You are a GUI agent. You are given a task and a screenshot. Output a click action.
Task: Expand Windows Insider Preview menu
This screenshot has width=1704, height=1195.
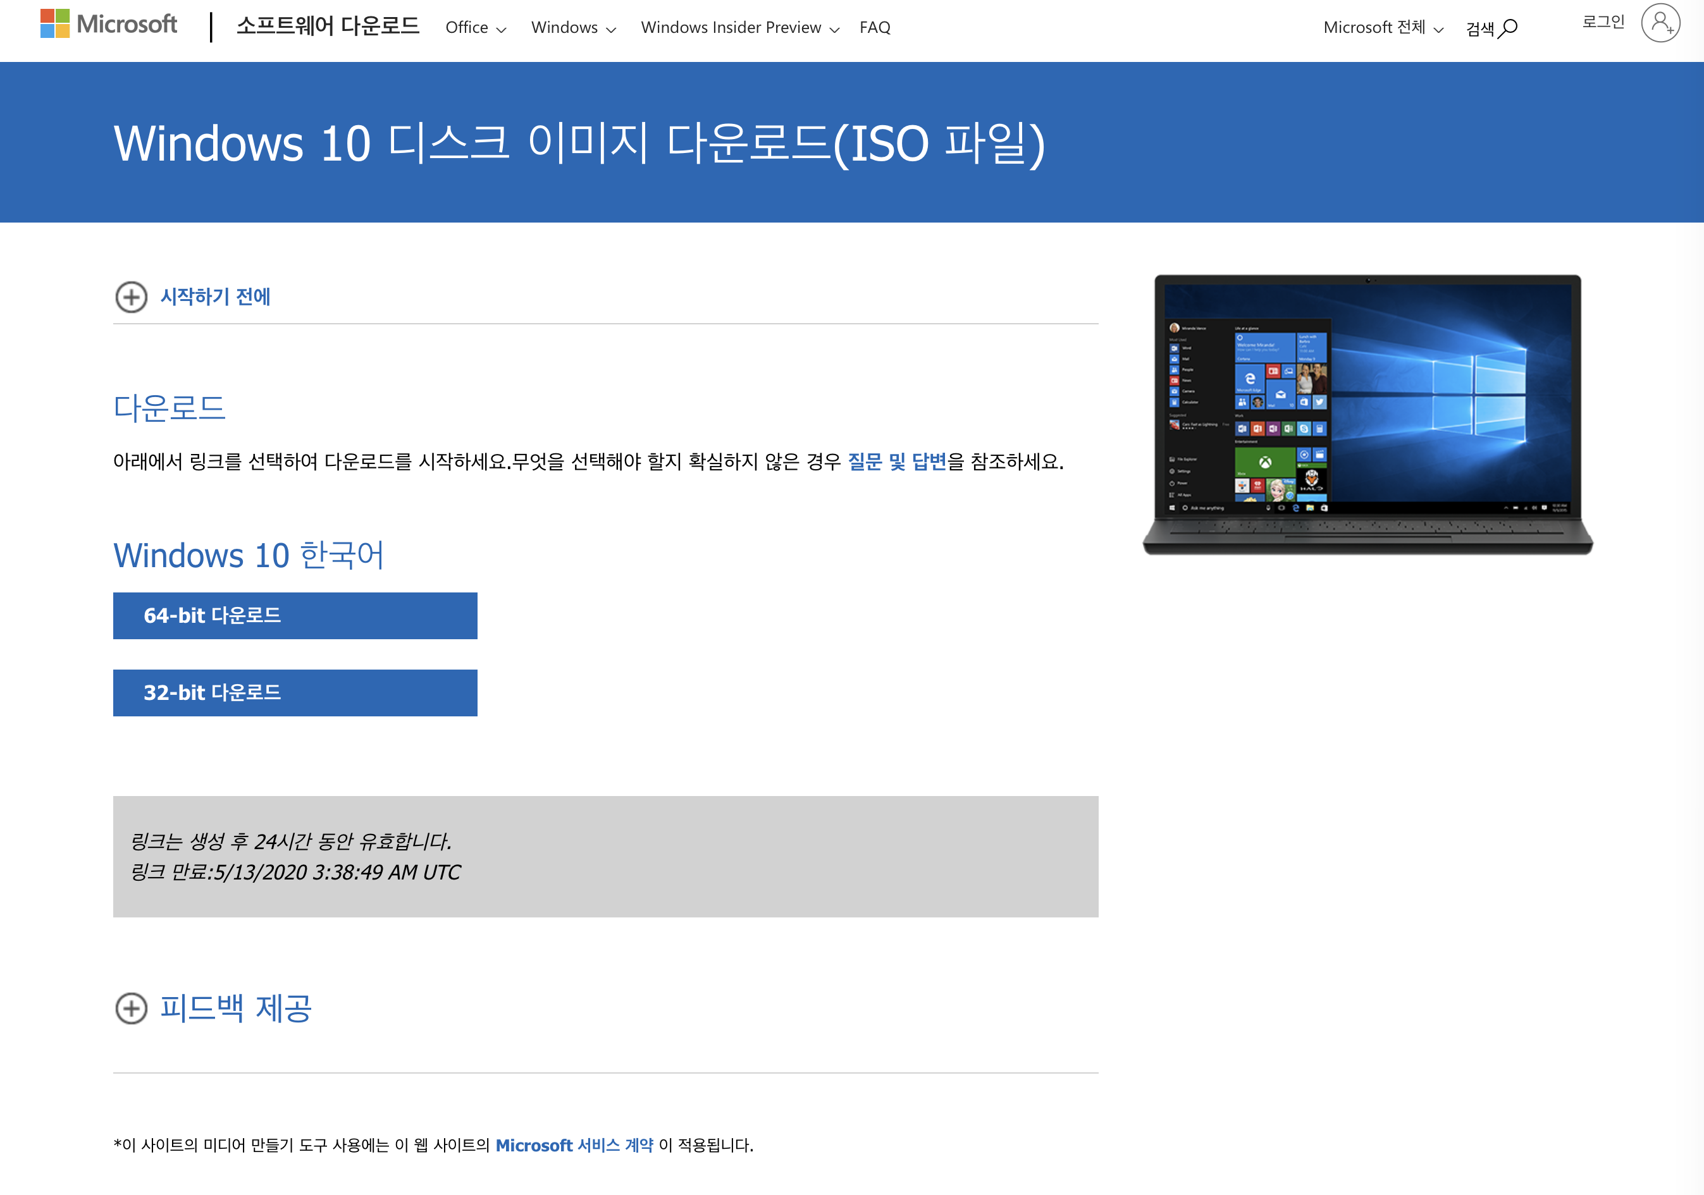click(739, 27)
